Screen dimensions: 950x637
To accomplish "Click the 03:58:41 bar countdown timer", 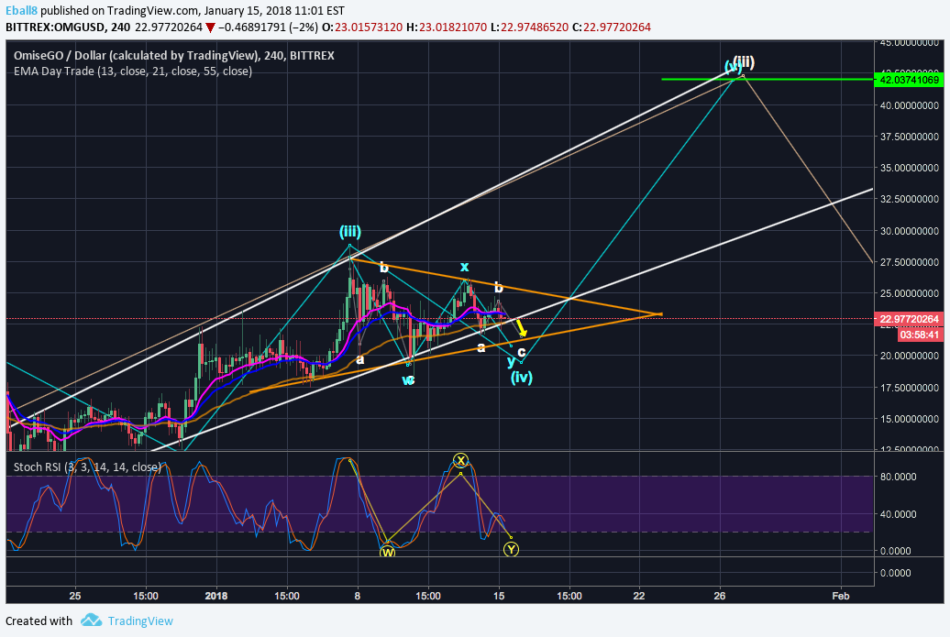I will point(920,335).
